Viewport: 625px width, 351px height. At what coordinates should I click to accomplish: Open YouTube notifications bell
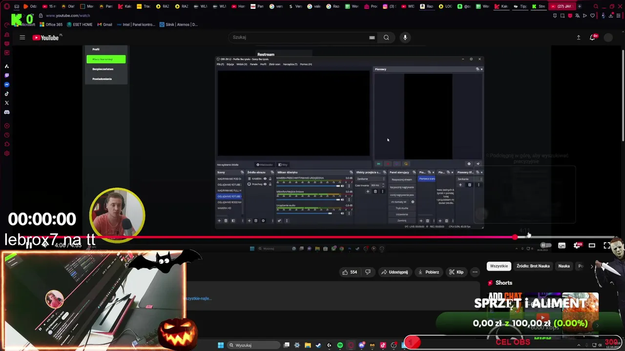coord(593,38)
